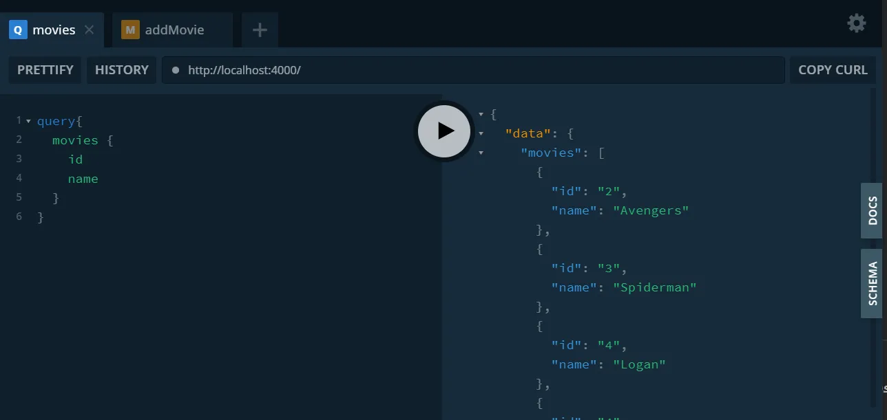Run the query with the play button
This screenshot has height=420, width=887.
coord(444,131)
